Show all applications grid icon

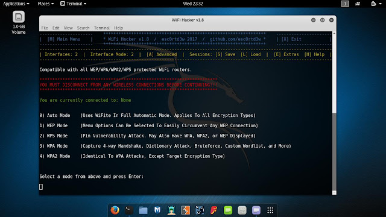tap(270, 210)
